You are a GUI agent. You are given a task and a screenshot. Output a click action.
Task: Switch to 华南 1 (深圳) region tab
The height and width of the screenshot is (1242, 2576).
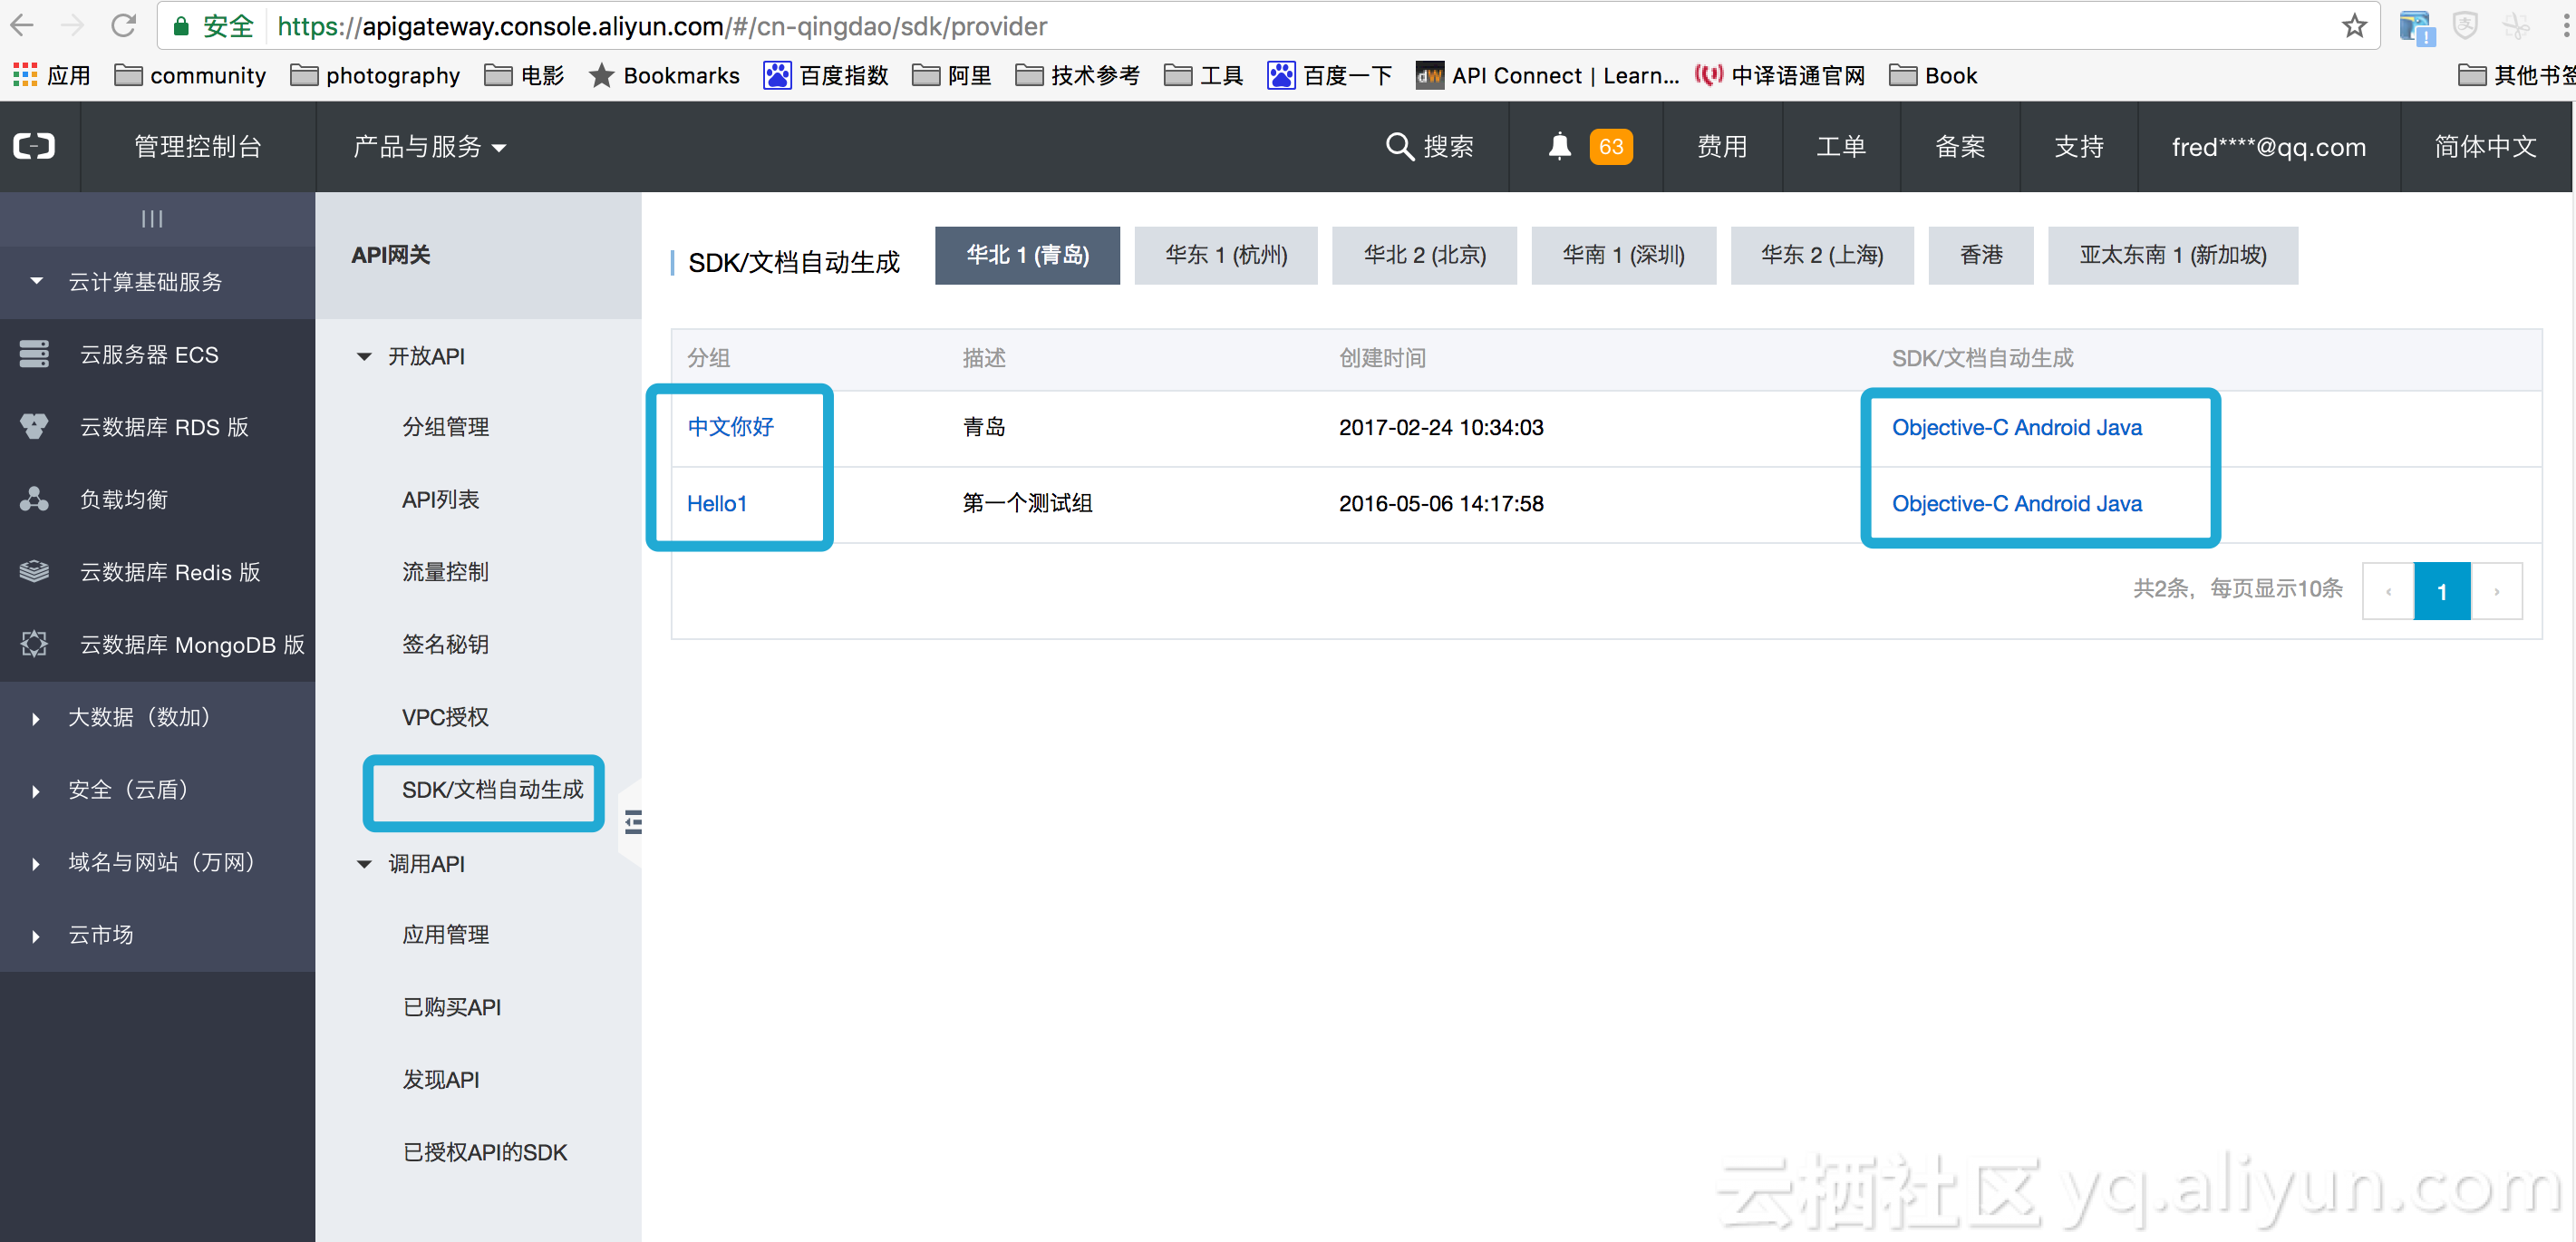[x=1623, y=255]
